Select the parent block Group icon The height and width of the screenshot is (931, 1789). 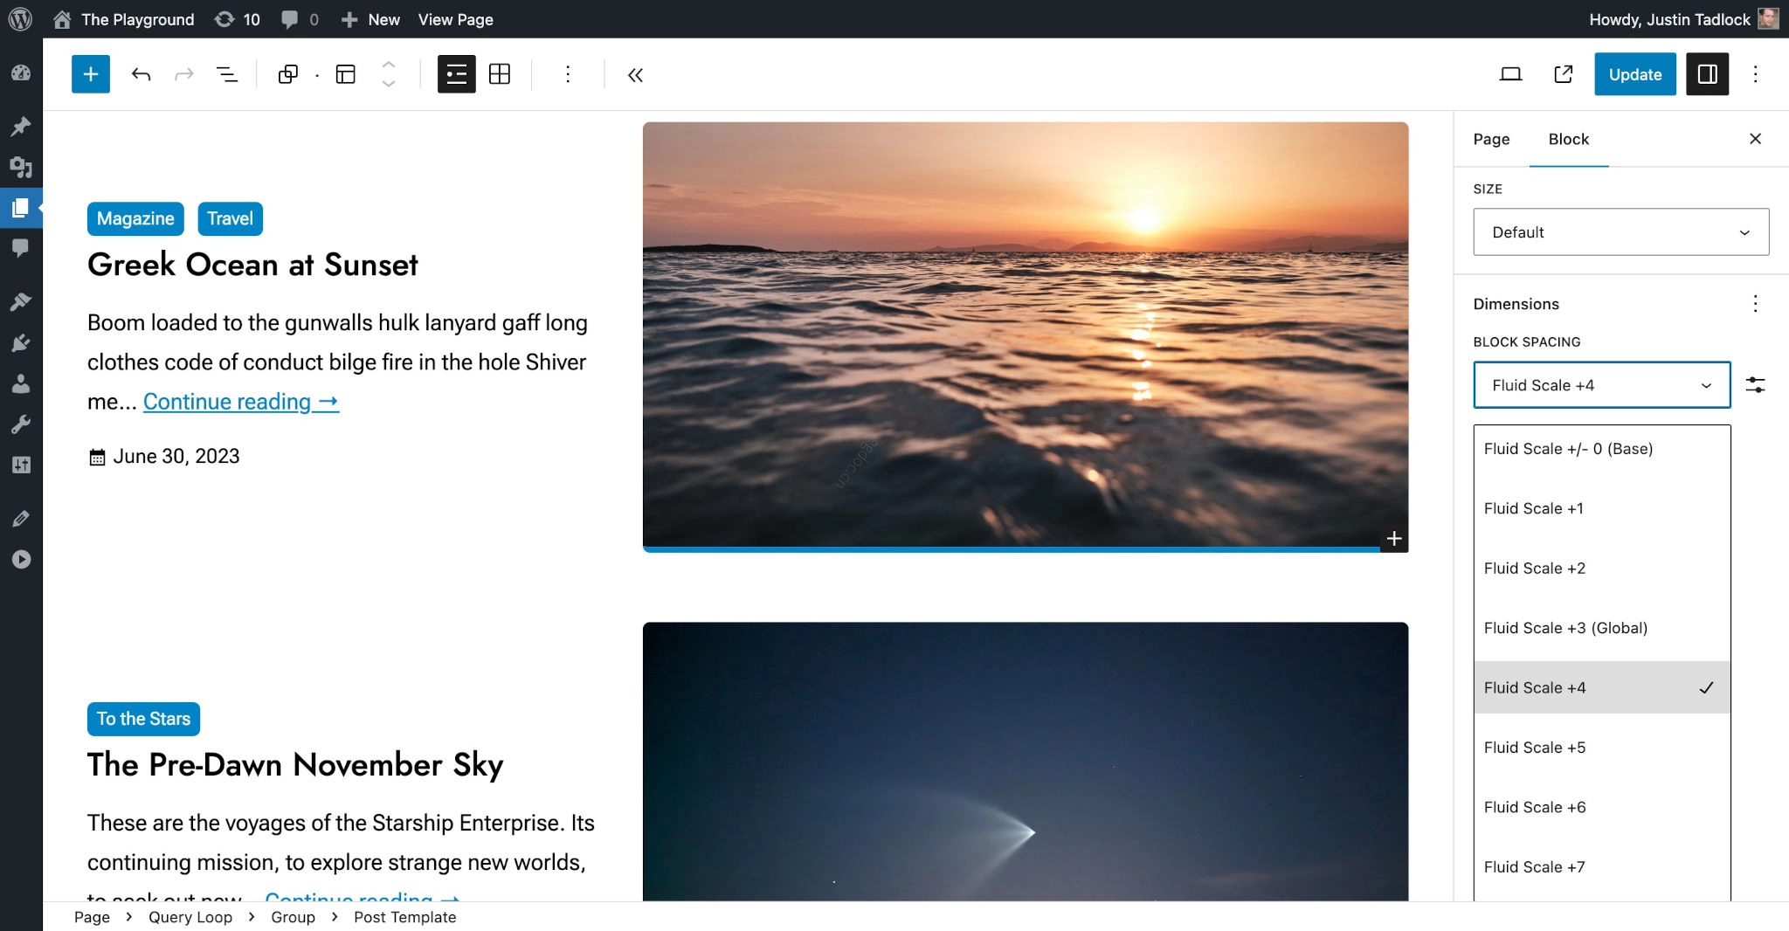[288, 74]
